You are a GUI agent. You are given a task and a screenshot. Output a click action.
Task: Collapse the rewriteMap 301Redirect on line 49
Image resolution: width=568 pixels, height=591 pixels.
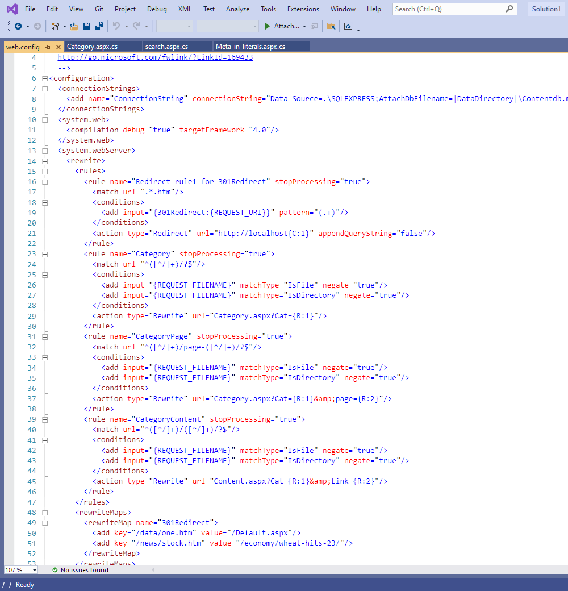pyautogui.click(x=45, y=523)
